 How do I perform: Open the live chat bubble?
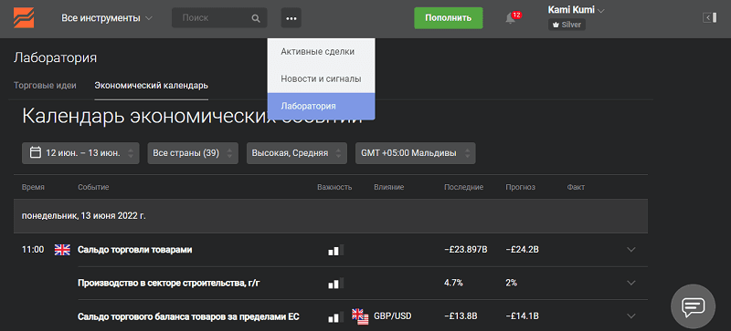tap(693, 306)
